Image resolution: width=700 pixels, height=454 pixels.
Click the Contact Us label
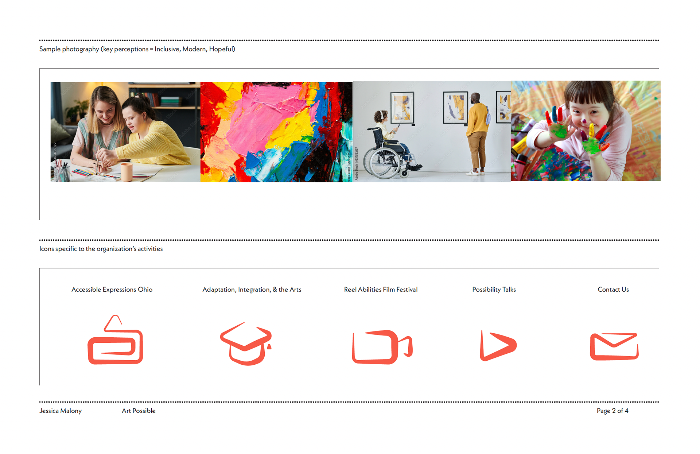tap(613, 290)
